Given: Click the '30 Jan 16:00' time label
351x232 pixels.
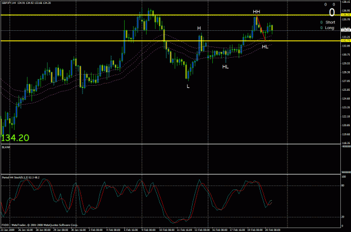Looking at the screenshot, I should (79, 230).
